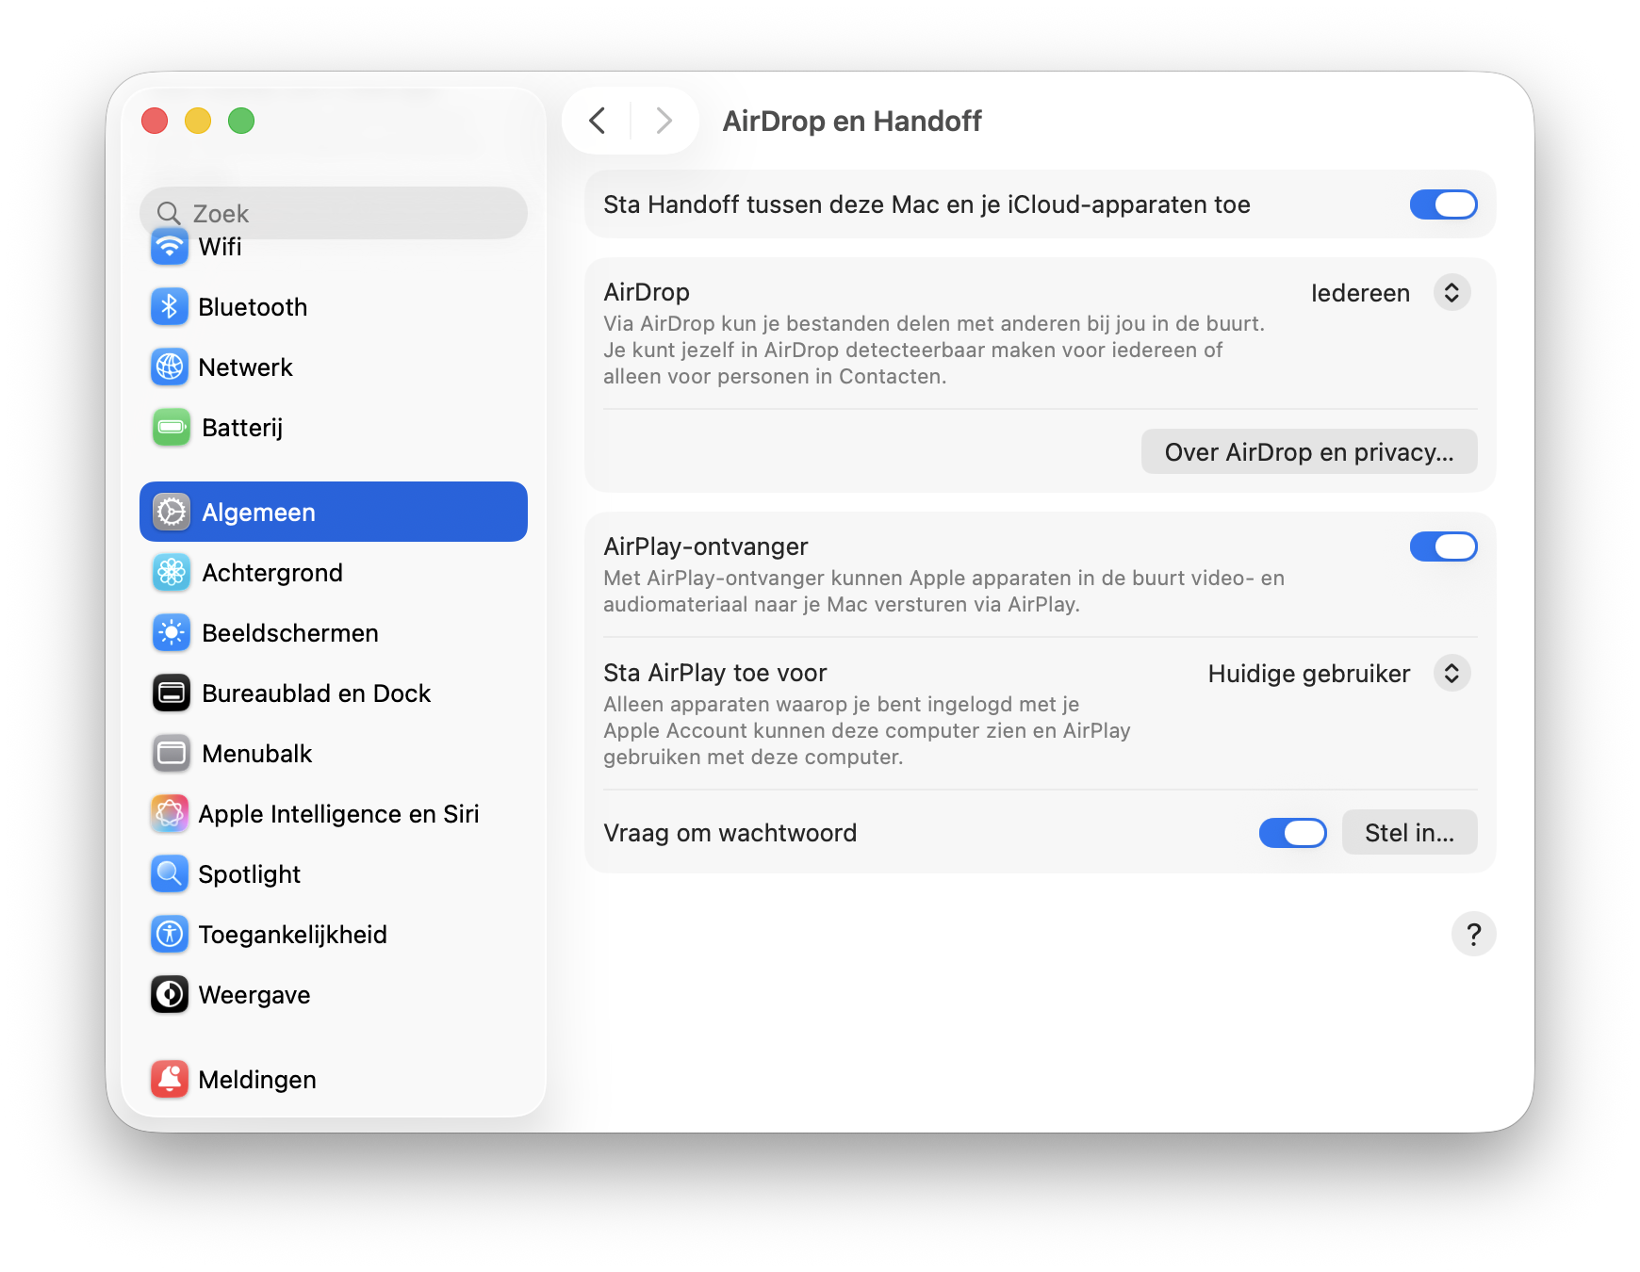Click Over AirDrop en privacy button
This screenshot has width=1640, height=1272.
(1308, 452)
